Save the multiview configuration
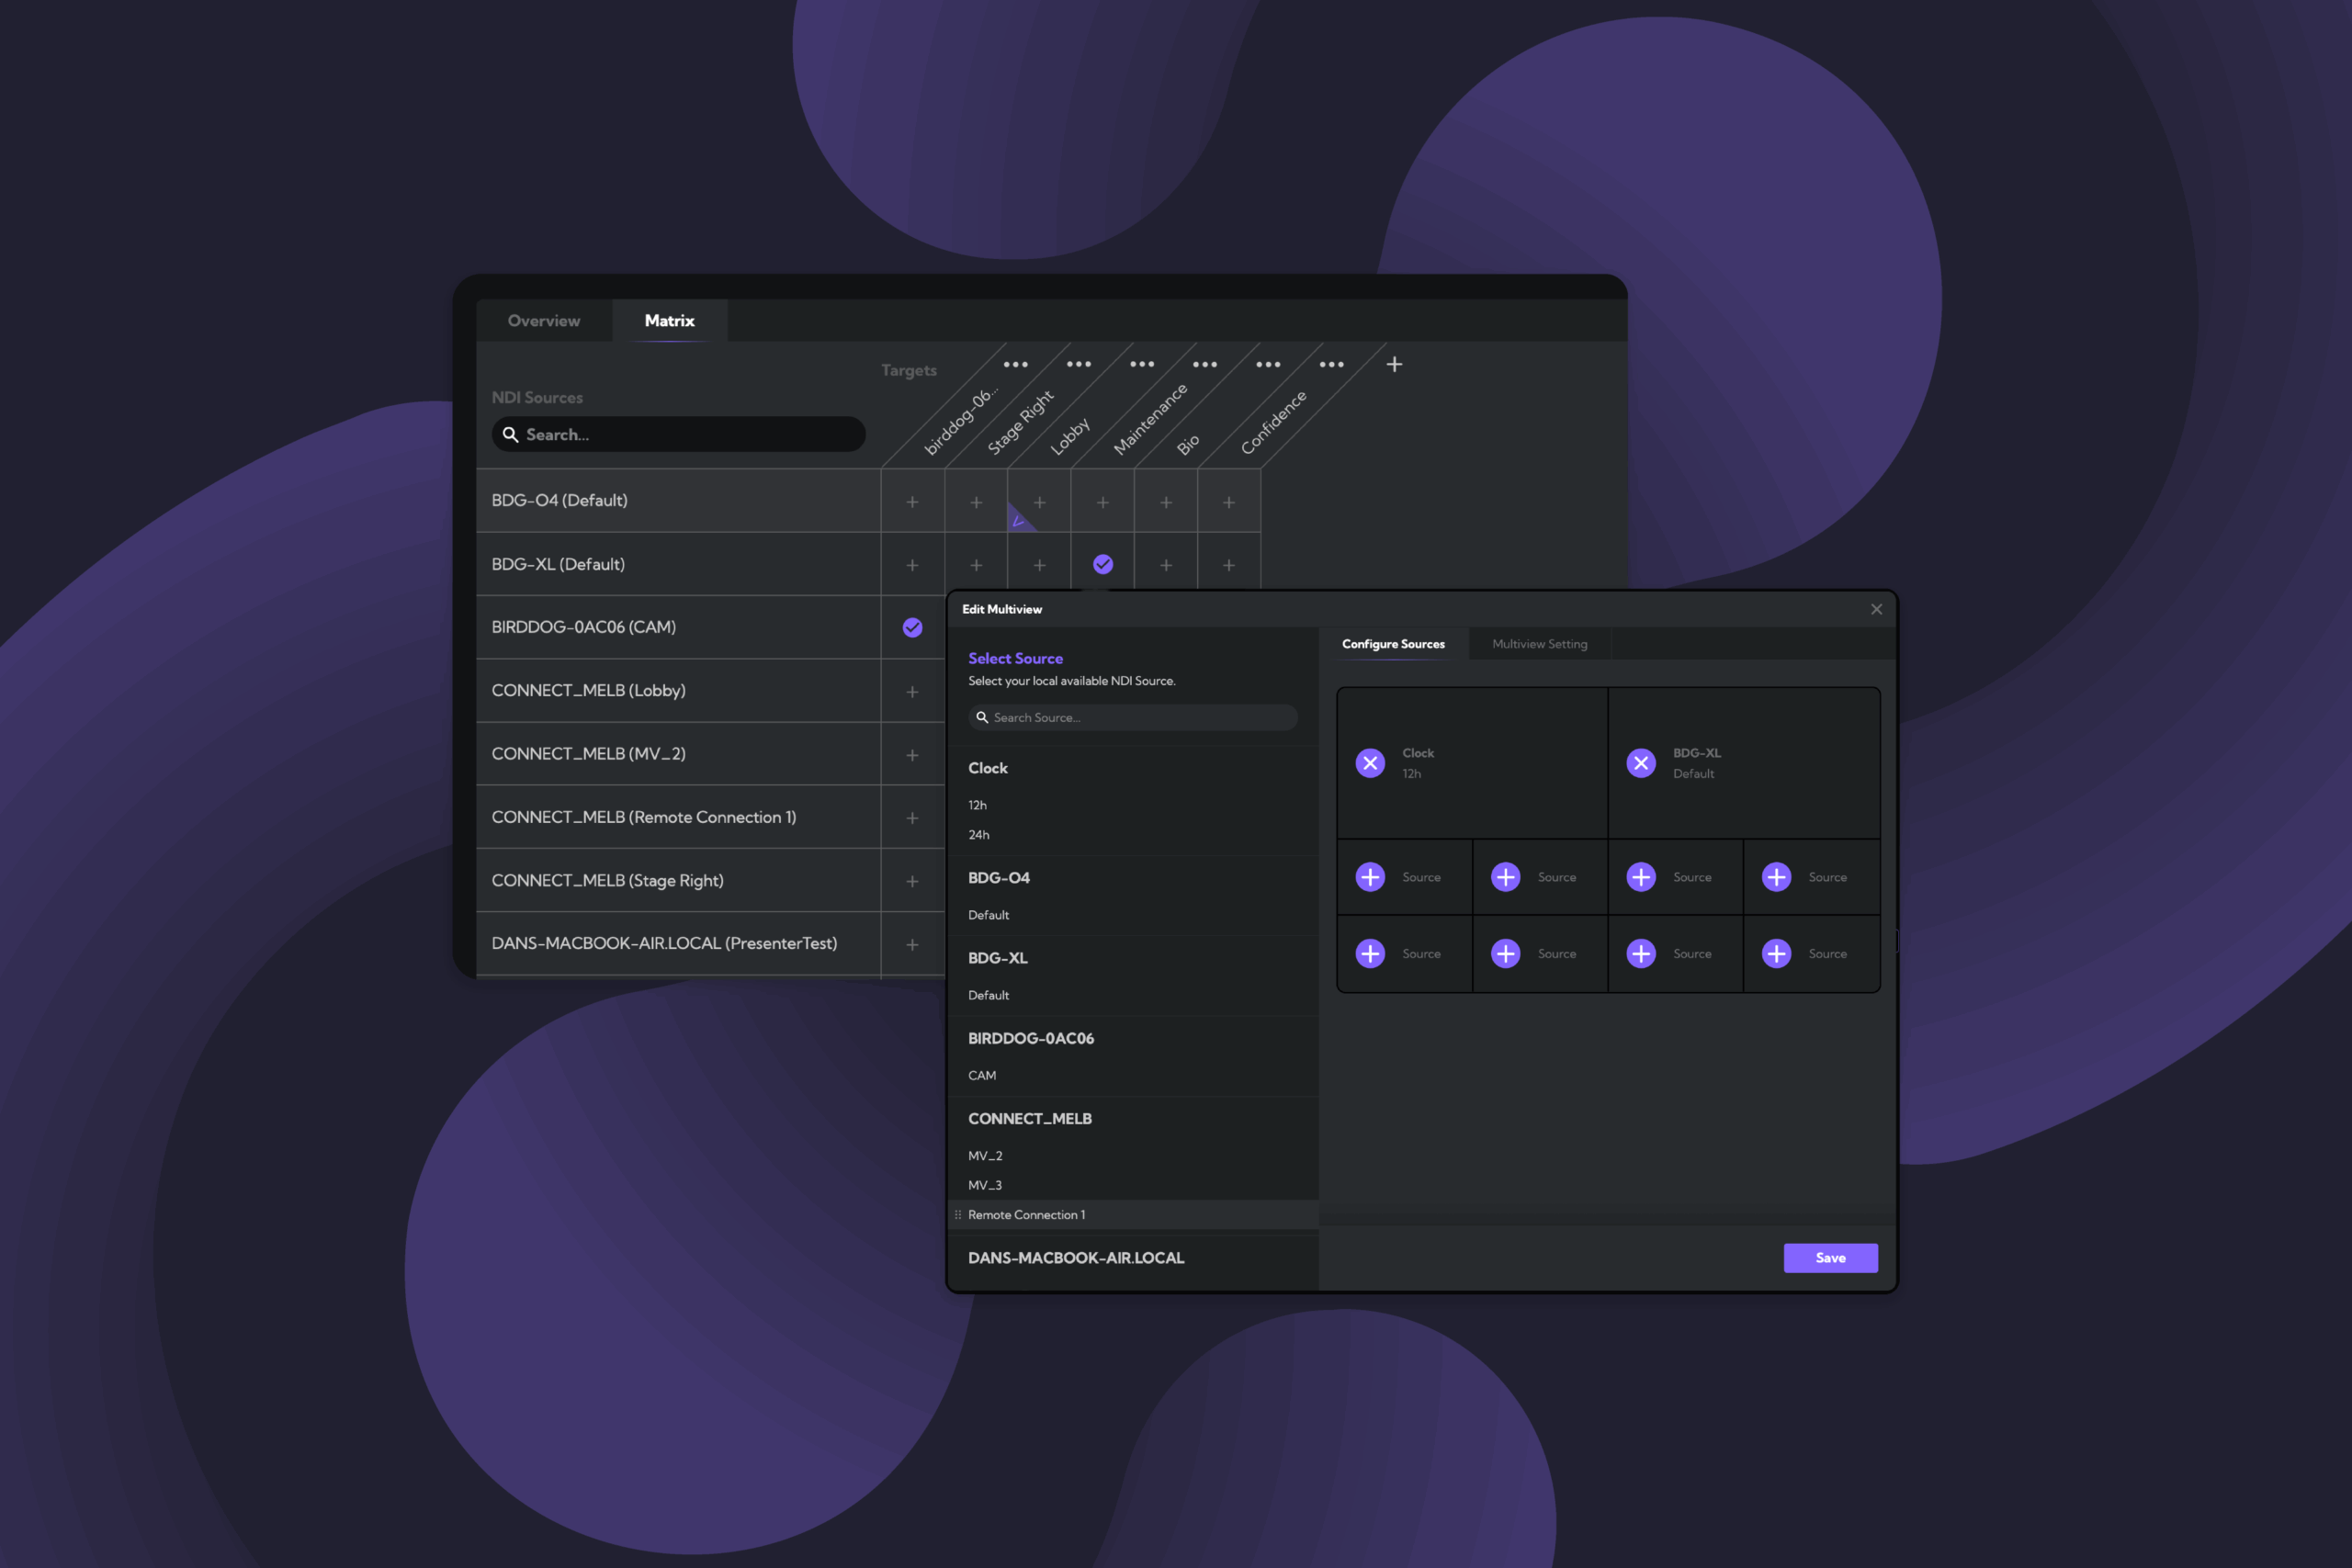The width and height of the screenshot is (2352, 1568). 1830,1258
